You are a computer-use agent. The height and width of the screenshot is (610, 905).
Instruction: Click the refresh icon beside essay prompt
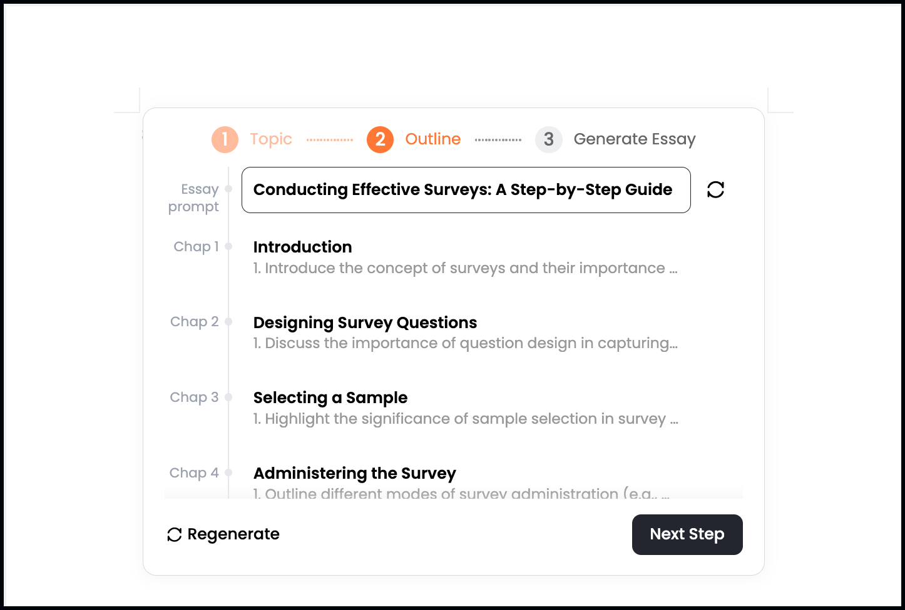tap(715, 190)
